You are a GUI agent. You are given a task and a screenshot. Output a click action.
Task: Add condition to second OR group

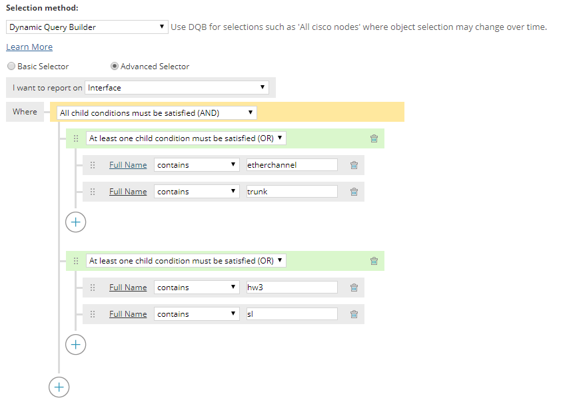tap(76, 344)
